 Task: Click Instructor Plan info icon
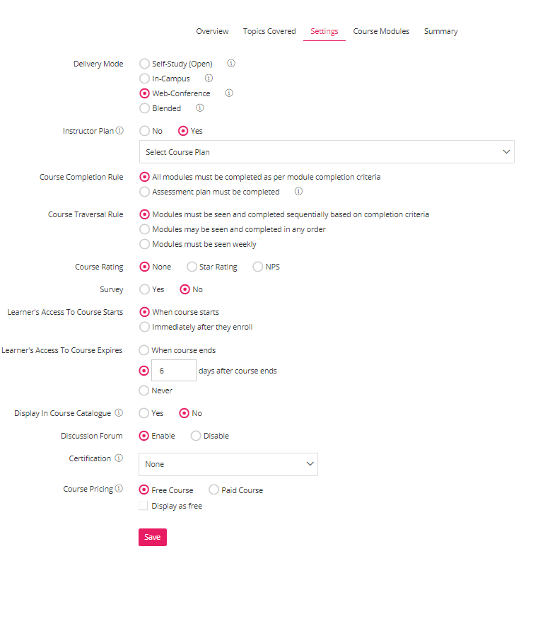point(119,130)
